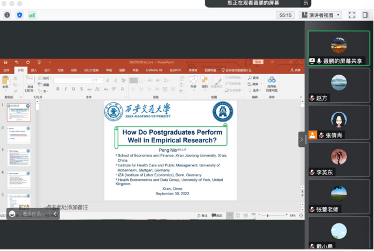The height and width of the screenshot is (251, 374).
Task: Type in the 说点什么 chat field
Action: click(x=34, y=214)
